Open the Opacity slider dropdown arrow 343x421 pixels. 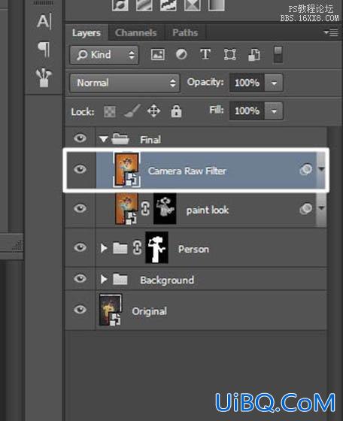pyautogui.click(x=274, y=83)
